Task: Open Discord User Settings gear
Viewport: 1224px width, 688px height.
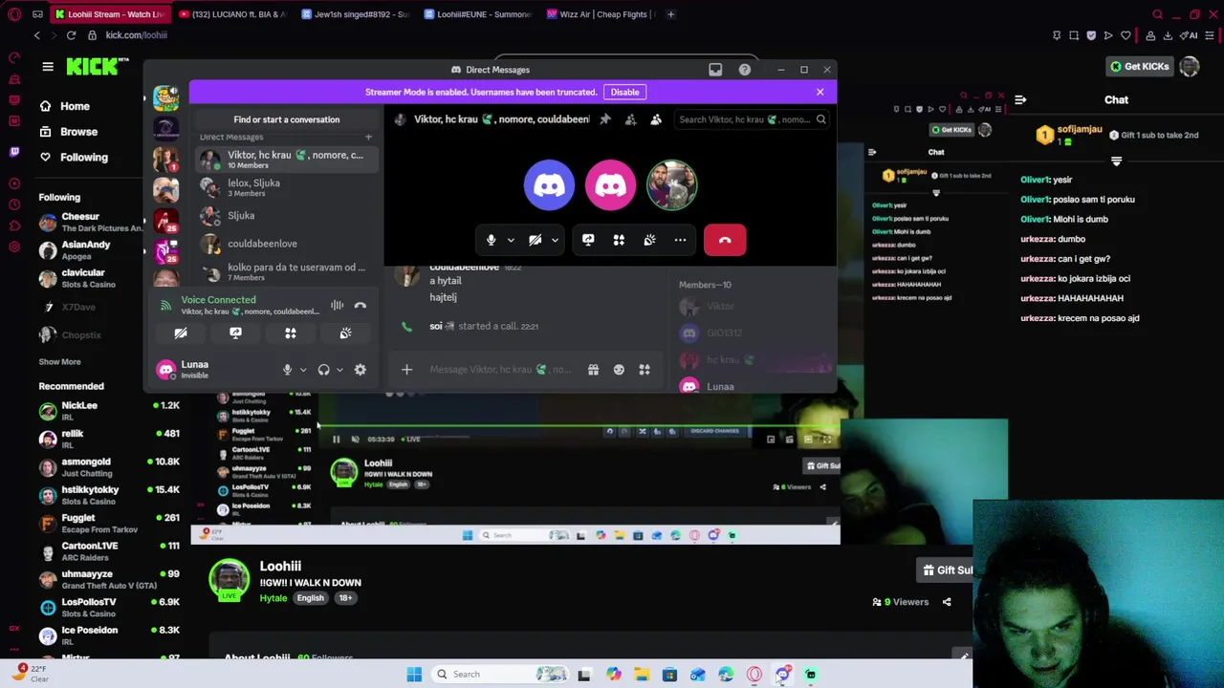Action: (361, 370)
